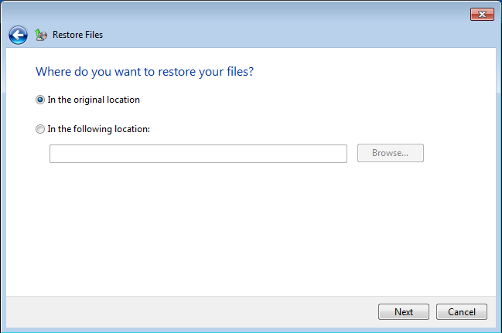Focus the restore location path text box

[x=198, y=154]
